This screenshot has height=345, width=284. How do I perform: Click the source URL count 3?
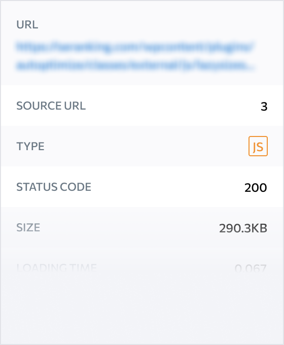pos(264,107)
